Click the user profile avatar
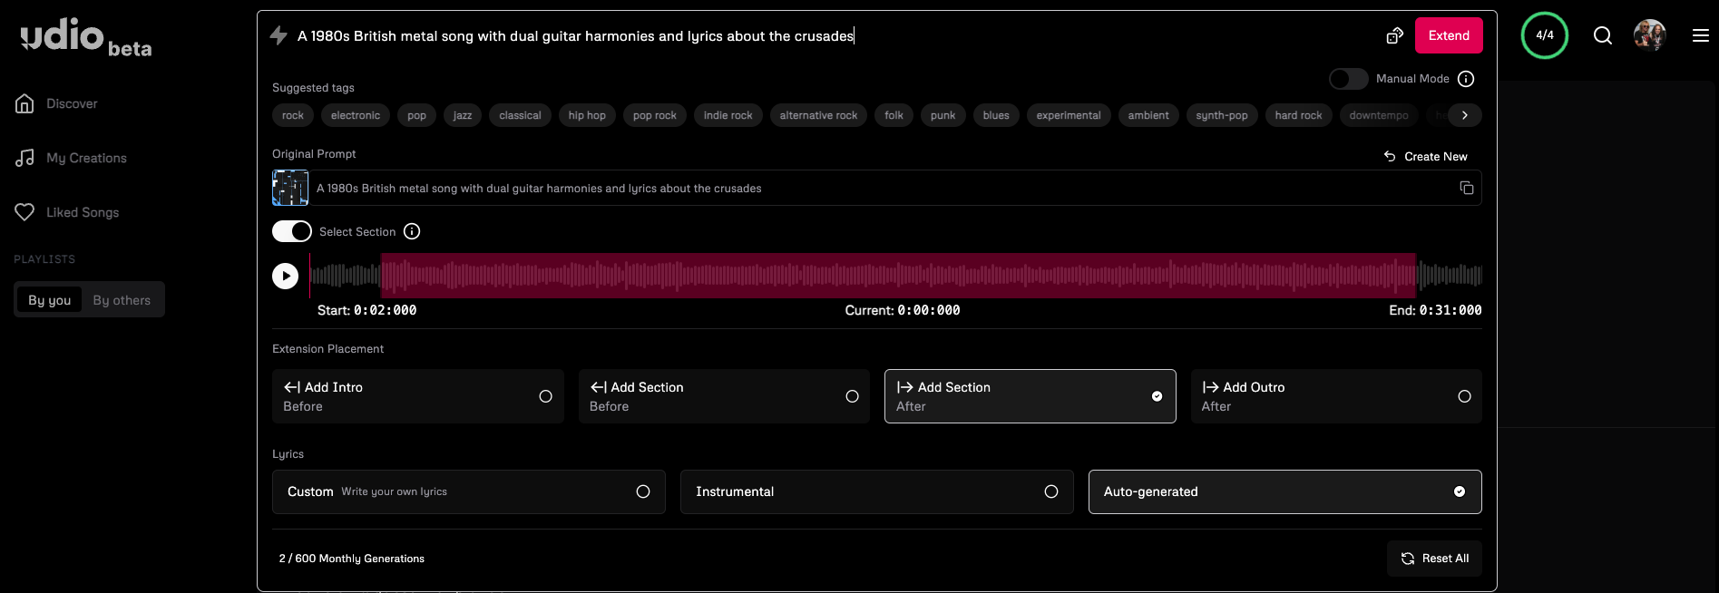 [1649, 35]
